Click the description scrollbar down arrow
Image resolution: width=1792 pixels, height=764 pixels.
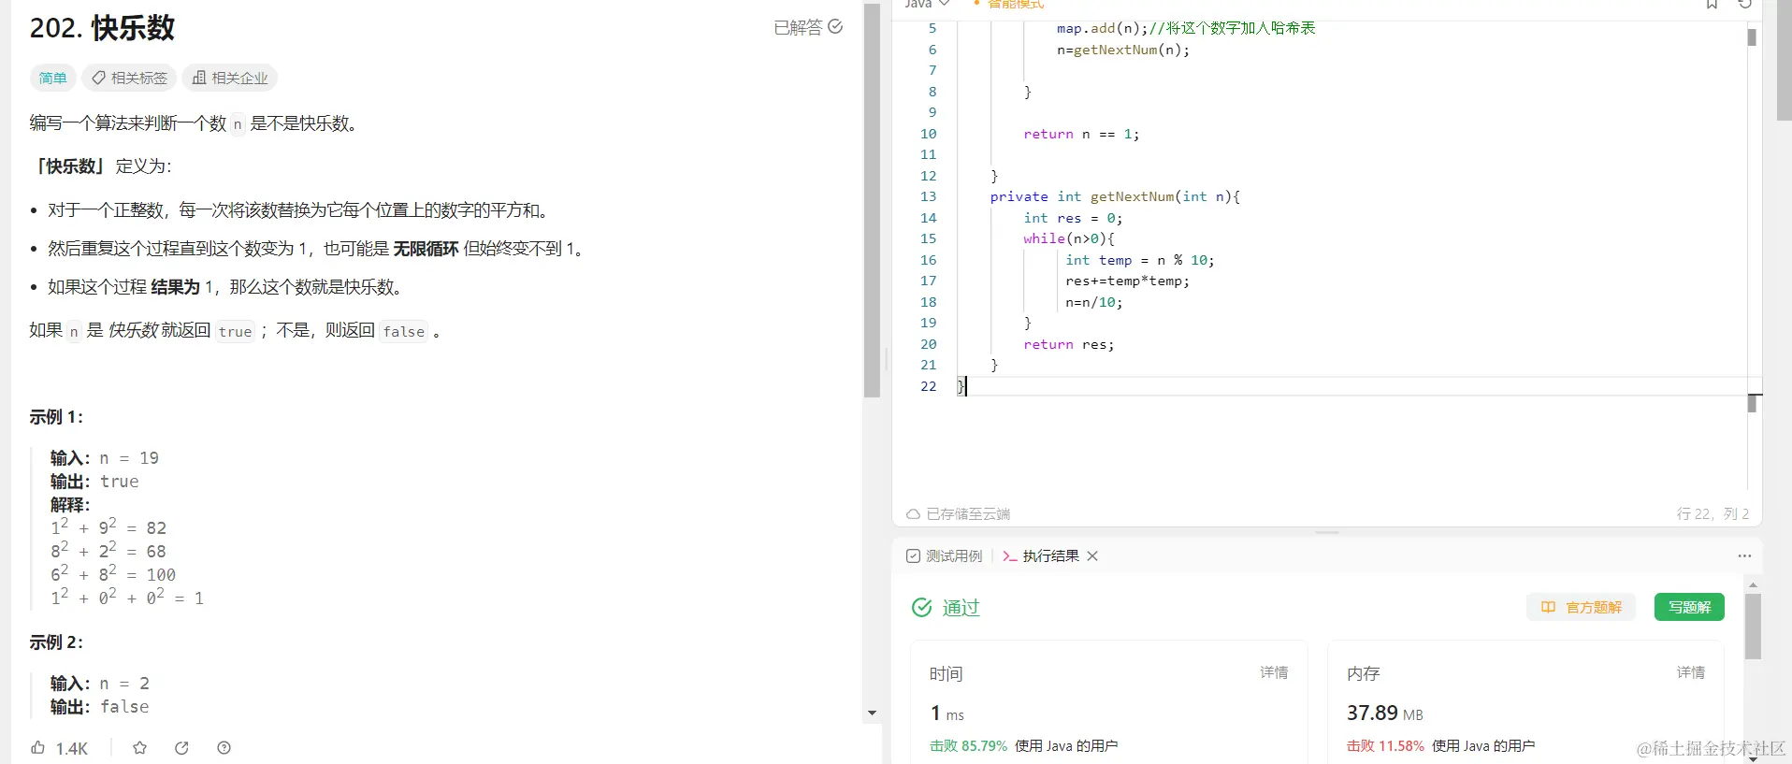872,713
